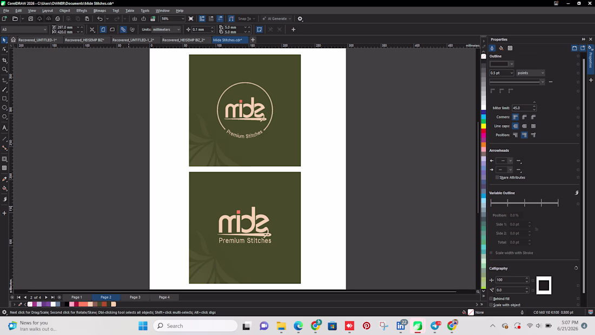Select the inside outline position option
Viewport: 595px width, 335px height.
pos(533,135)
